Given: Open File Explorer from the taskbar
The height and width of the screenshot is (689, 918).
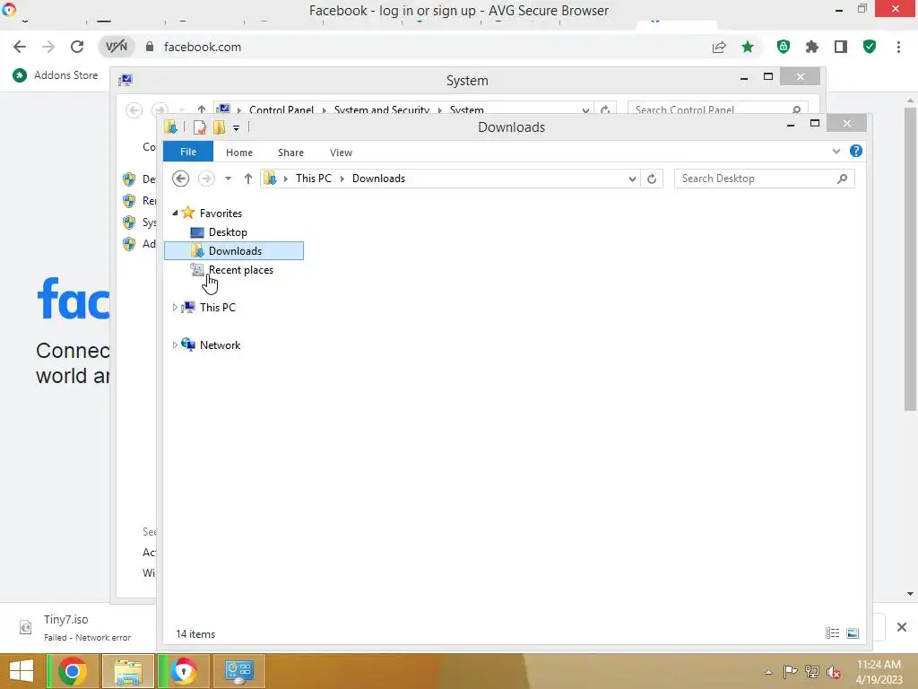Looking at the screenshot, I should click(x=128, y=671).
